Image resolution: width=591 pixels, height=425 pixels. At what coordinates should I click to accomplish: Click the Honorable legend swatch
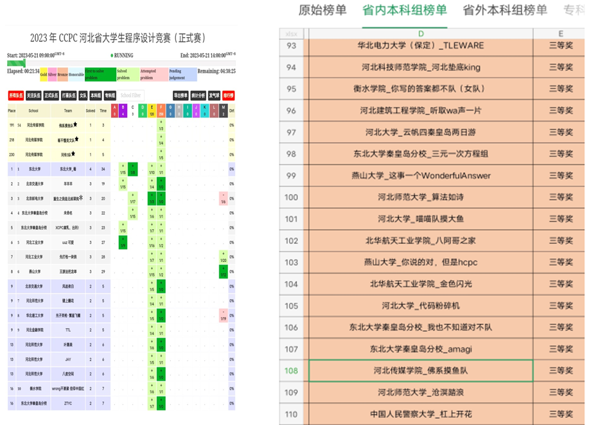(76, 74)
